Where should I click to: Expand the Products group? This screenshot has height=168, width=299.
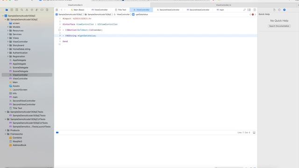tap(5, 130)
